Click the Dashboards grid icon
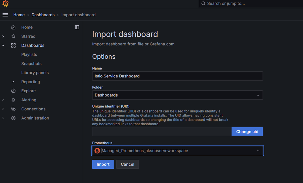The height and width of the screenshot is (183, 303). (13, 45)
